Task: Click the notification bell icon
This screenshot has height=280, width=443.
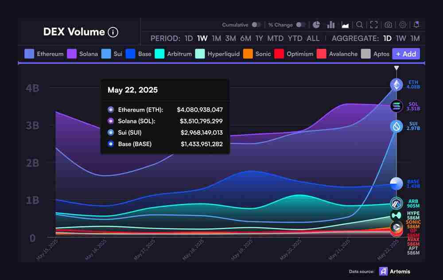Action: pos(416,25)
